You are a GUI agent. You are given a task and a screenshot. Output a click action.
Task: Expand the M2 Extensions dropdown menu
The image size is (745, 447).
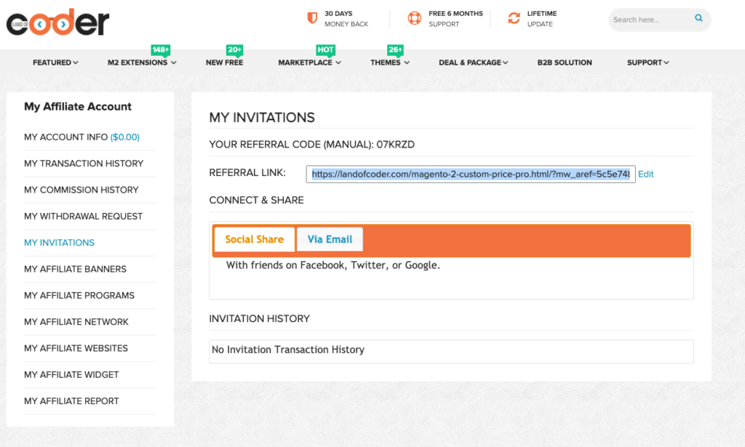(x=142, y=63)
